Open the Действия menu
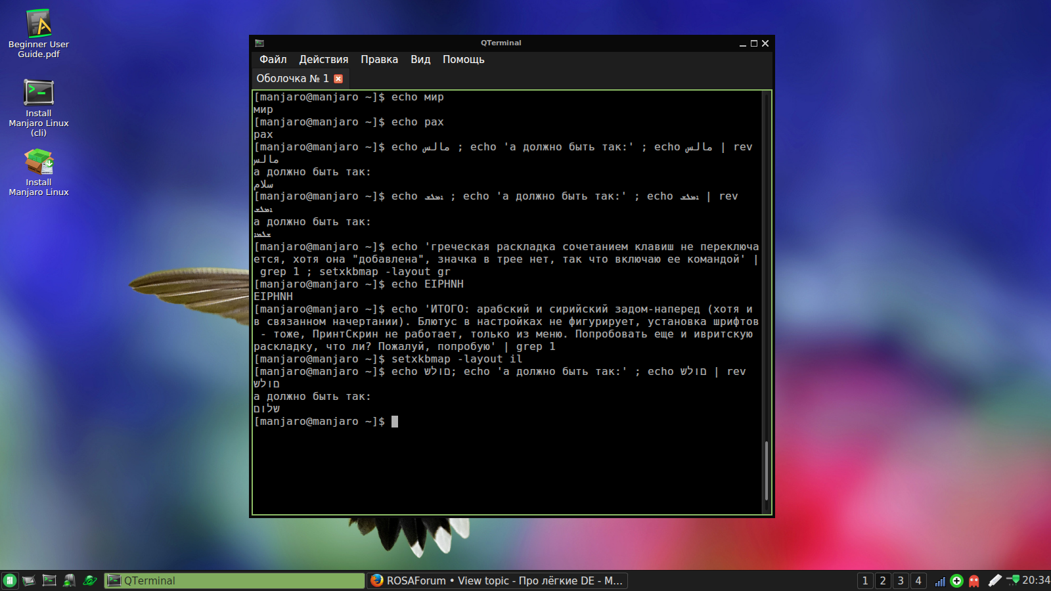Image resolution: width=1051 pixels, height=591 pixels. tap(323, 60)
